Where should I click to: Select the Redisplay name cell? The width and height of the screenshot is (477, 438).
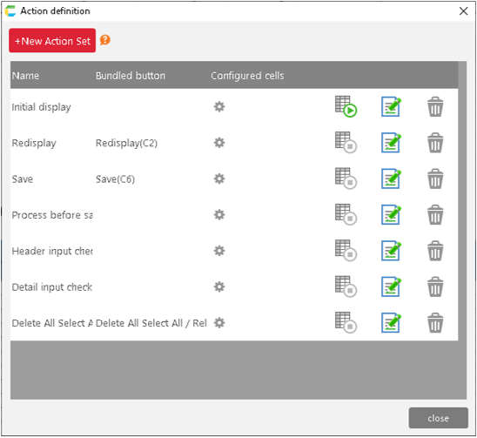pos(34,143)
